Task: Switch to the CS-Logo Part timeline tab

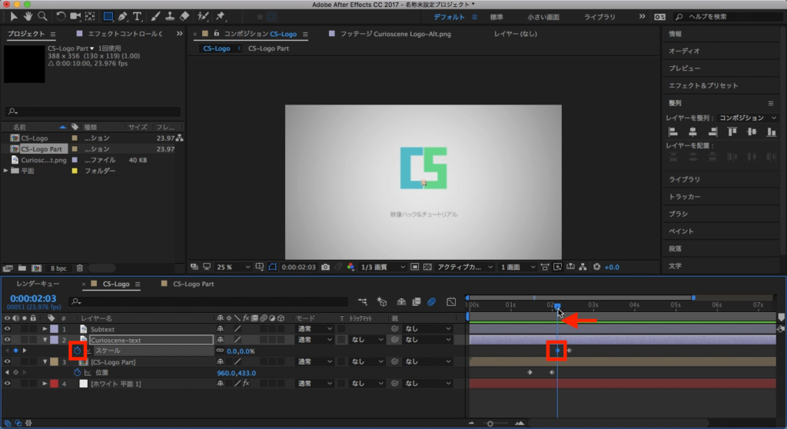Action: pyautogui.click(x=193, y=284)
